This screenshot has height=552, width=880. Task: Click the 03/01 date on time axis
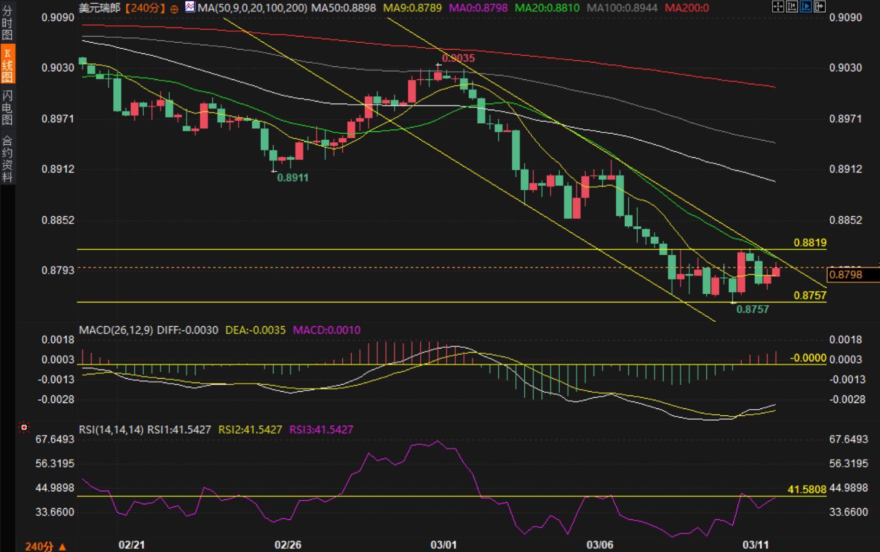point(444,545)
